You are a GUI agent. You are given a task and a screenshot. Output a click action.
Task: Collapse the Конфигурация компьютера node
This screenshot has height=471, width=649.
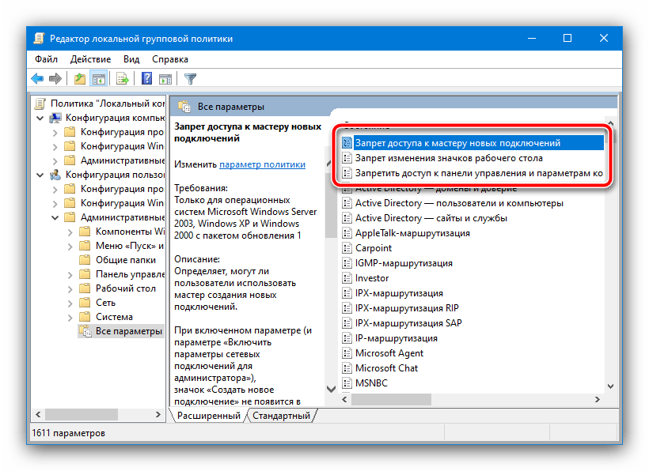40,119
